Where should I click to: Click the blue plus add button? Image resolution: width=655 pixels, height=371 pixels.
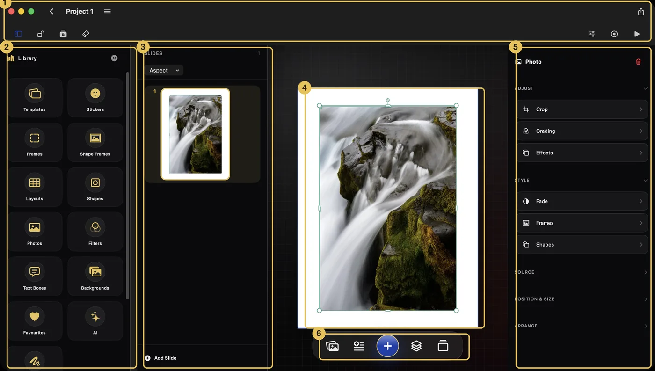[387, 346]
